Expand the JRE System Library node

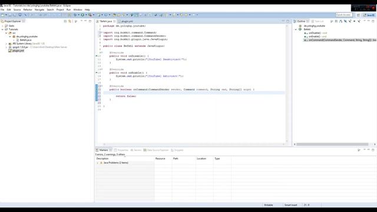point(6,44)
